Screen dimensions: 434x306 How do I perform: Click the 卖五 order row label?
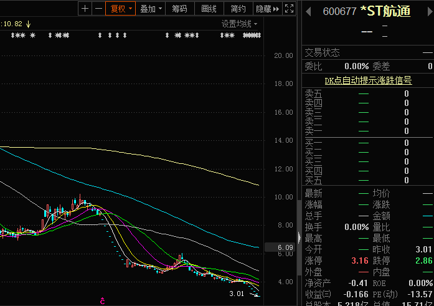314,93
